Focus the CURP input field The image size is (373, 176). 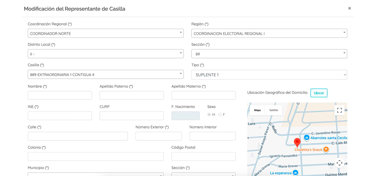point(131,116)
